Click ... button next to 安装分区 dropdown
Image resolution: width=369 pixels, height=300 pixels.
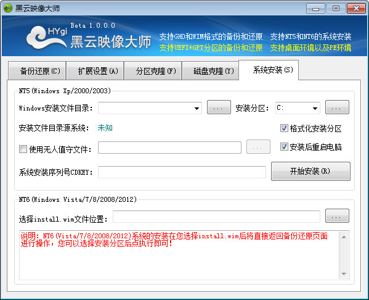coord(337,107)
